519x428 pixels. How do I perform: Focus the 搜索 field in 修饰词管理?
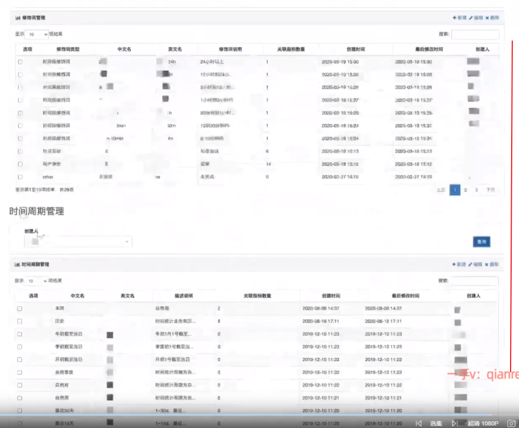point(475,34)
